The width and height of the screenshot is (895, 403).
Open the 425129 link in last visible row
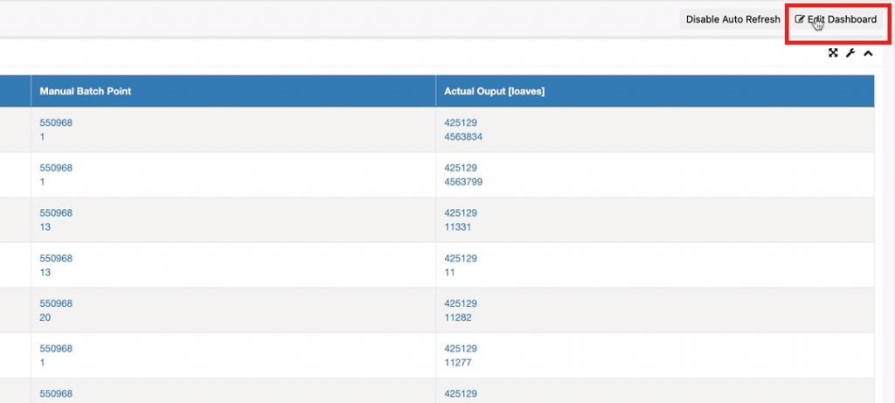click(x=461, y=393)
